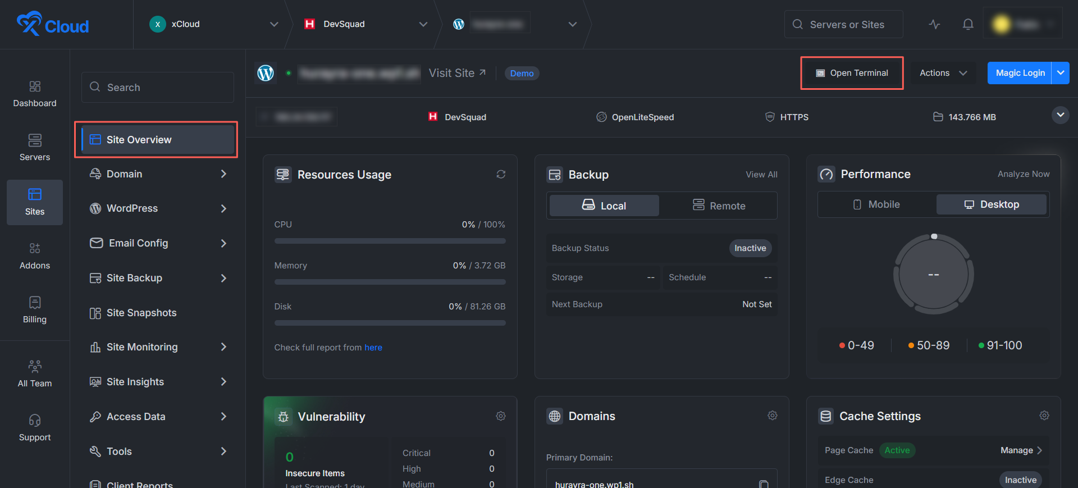Open Domains card settings gear
Image resolution: width=1078 pixels, height=488 pixels.
coord(773,416)
